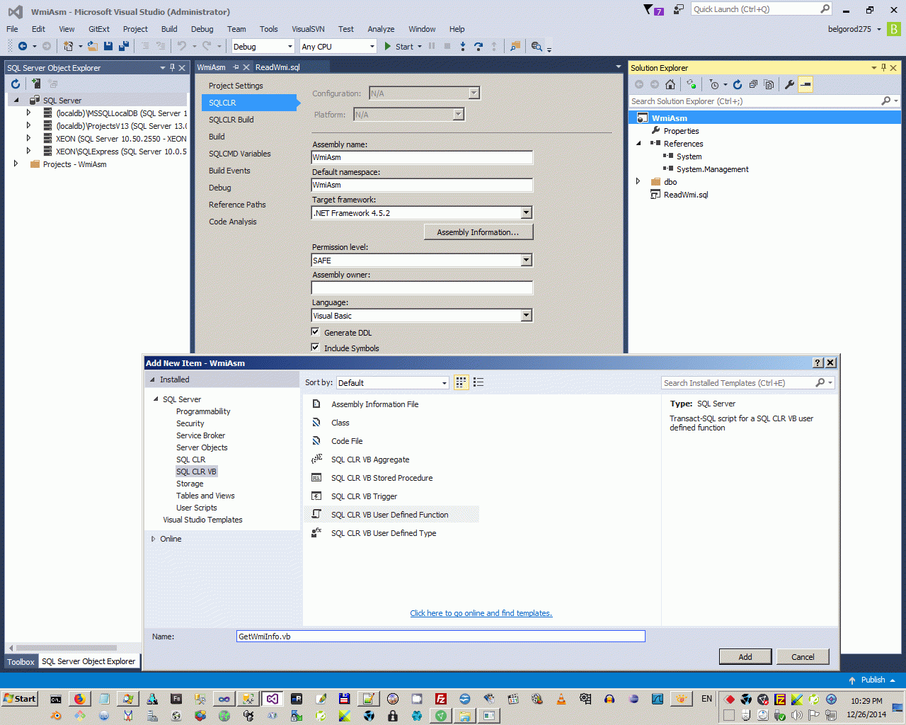
Task: Click the dialog Help question mark button
Action: coord(818,362)
